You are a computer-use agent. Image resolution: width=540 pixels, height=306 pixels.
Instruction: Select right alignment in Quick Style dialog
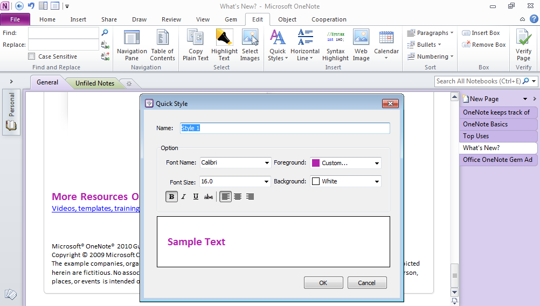(x=250, y=197)
